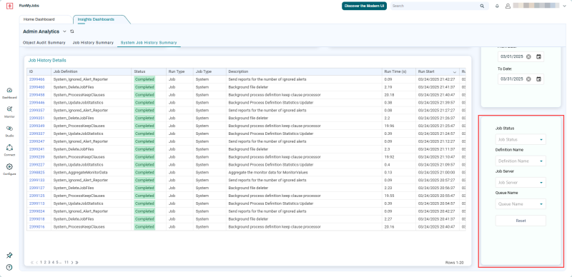Click Discover the Modern UI button
572x277 pixels.
364,6
